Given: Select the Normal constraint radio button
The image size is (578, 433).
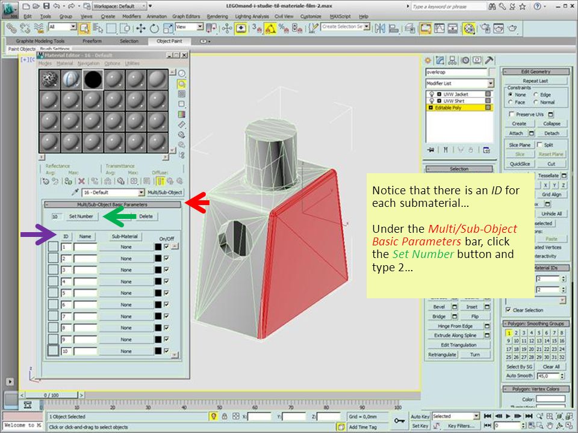Looking at the screenshot, I should pos(536,102).
